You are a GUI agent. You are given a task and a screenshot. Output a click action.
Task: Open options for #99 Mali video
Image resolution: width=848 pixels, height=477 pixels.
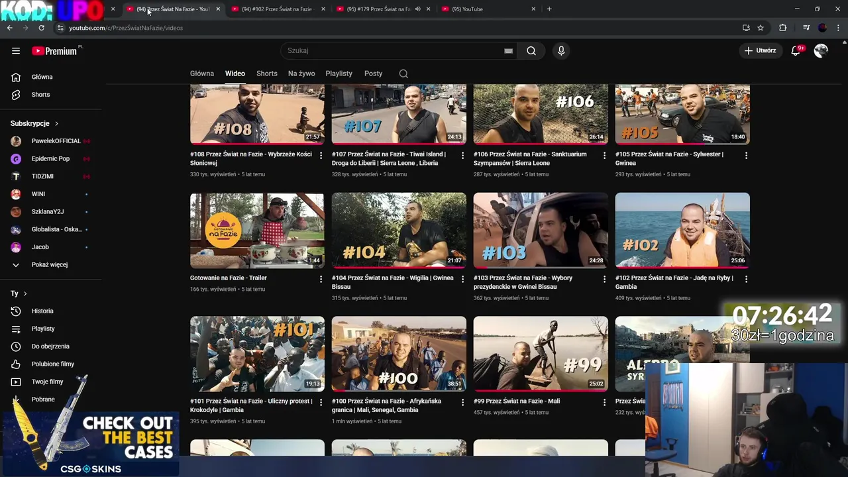604,402
